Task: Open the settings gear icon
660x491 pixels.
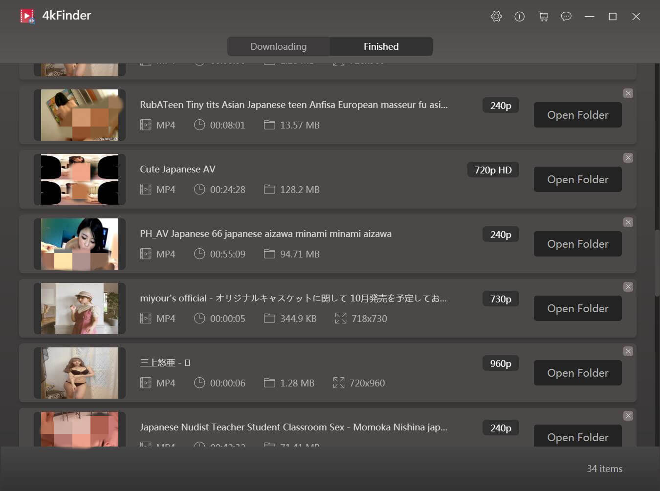Action: [496, 17]
